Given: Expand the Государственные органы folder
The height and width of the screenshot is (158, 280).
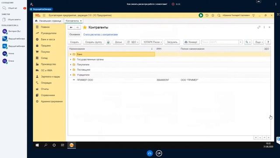Looking at the screenshot, I should pyautogui.click(x=70, y=60).
